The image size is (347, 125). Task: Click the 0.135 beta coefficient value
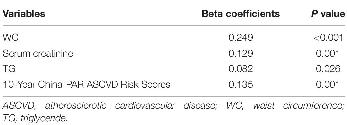click(x=241, y=85)
